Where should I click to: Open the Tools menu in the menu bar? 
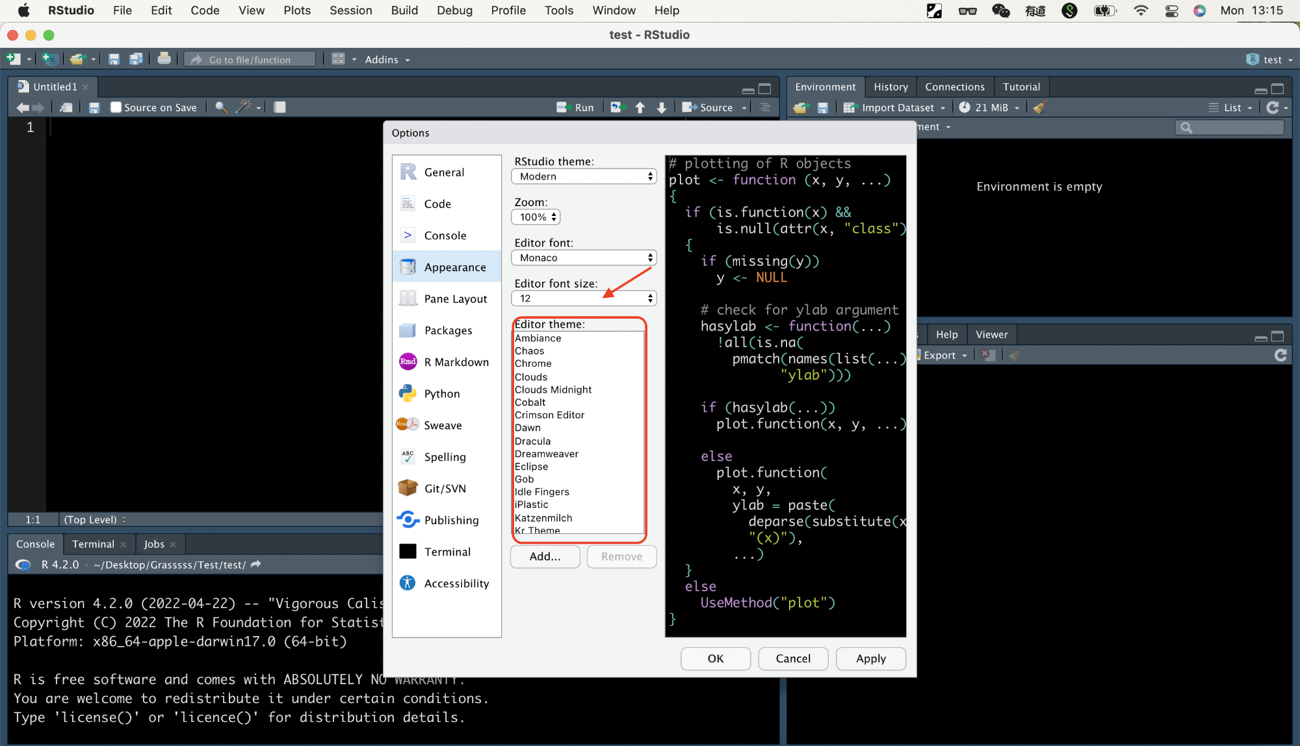click(558, 10)
